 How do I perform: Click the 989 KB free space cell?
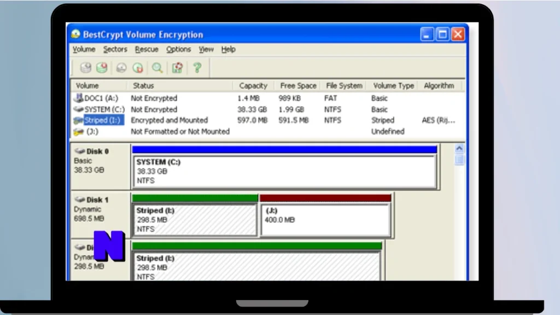[289, 98]
